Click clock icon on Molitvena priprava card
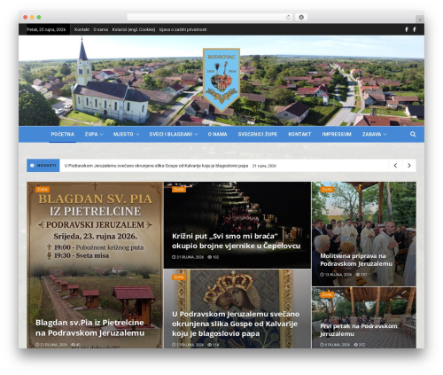443x375 pixels. [322, 275]
